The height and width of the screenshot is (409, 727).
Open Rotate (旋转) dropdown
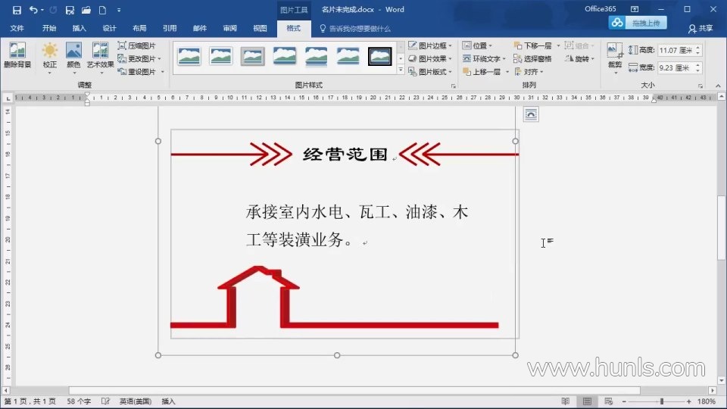click(579, 58)
